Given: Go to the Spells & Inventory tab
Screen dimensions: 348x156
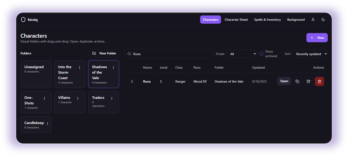Looking at the screenshot, I should point(267,20).
